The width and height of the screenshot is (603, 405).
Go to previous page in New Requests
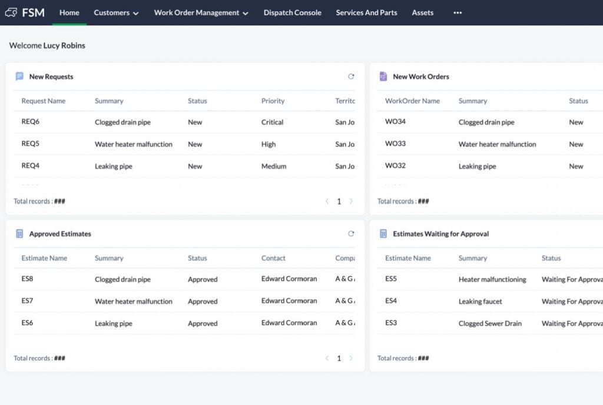pyautogui.click(x=327, y=201)
